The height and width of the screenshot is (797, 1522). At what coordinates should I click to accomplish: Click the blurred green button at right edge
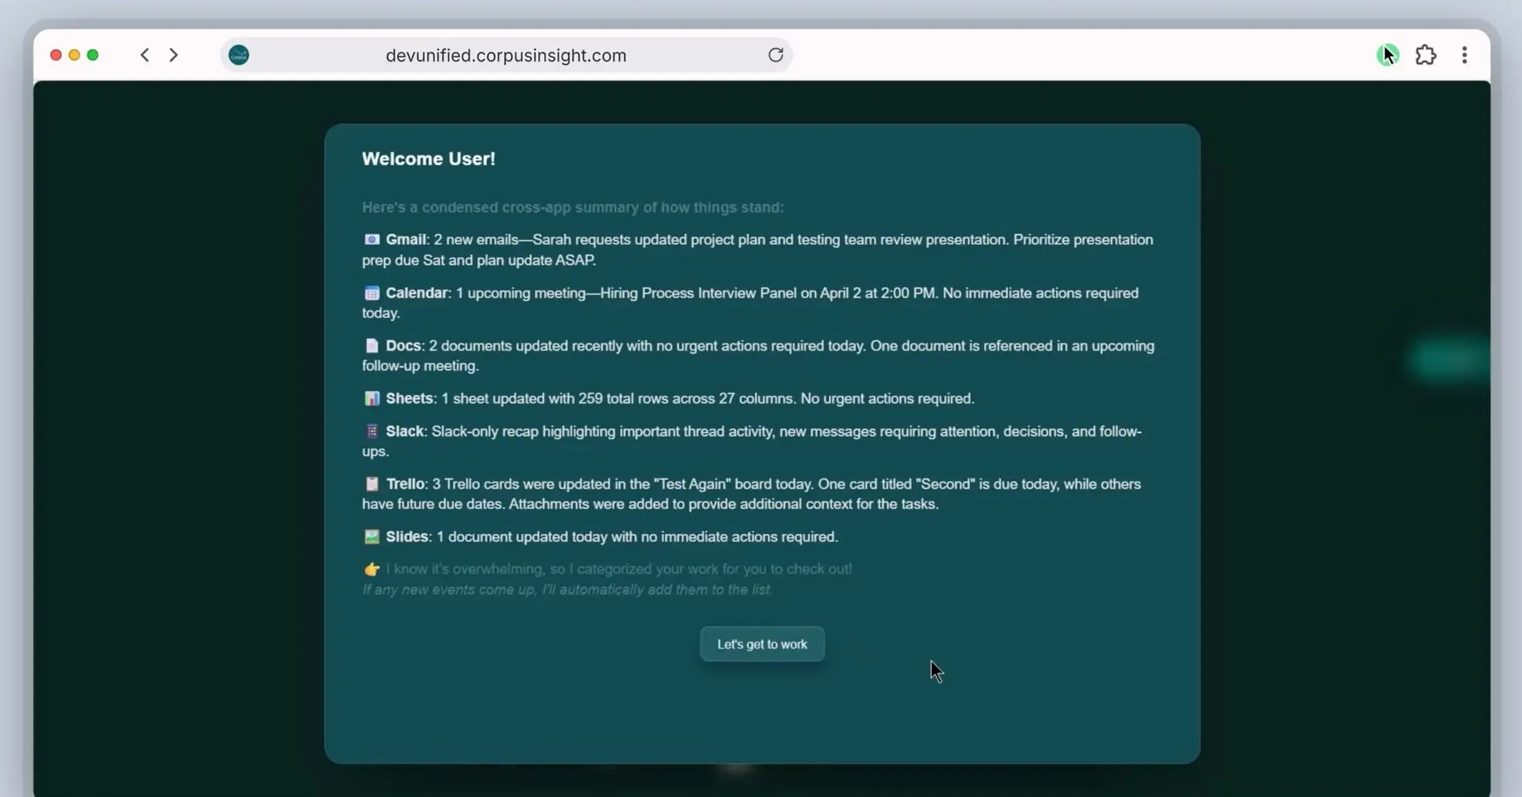click(1451, 360)
